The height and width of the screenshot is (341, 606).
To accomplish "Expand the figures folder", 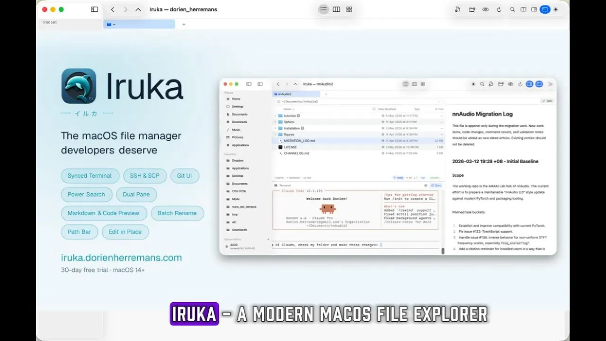I will click(x=275, y=135).
